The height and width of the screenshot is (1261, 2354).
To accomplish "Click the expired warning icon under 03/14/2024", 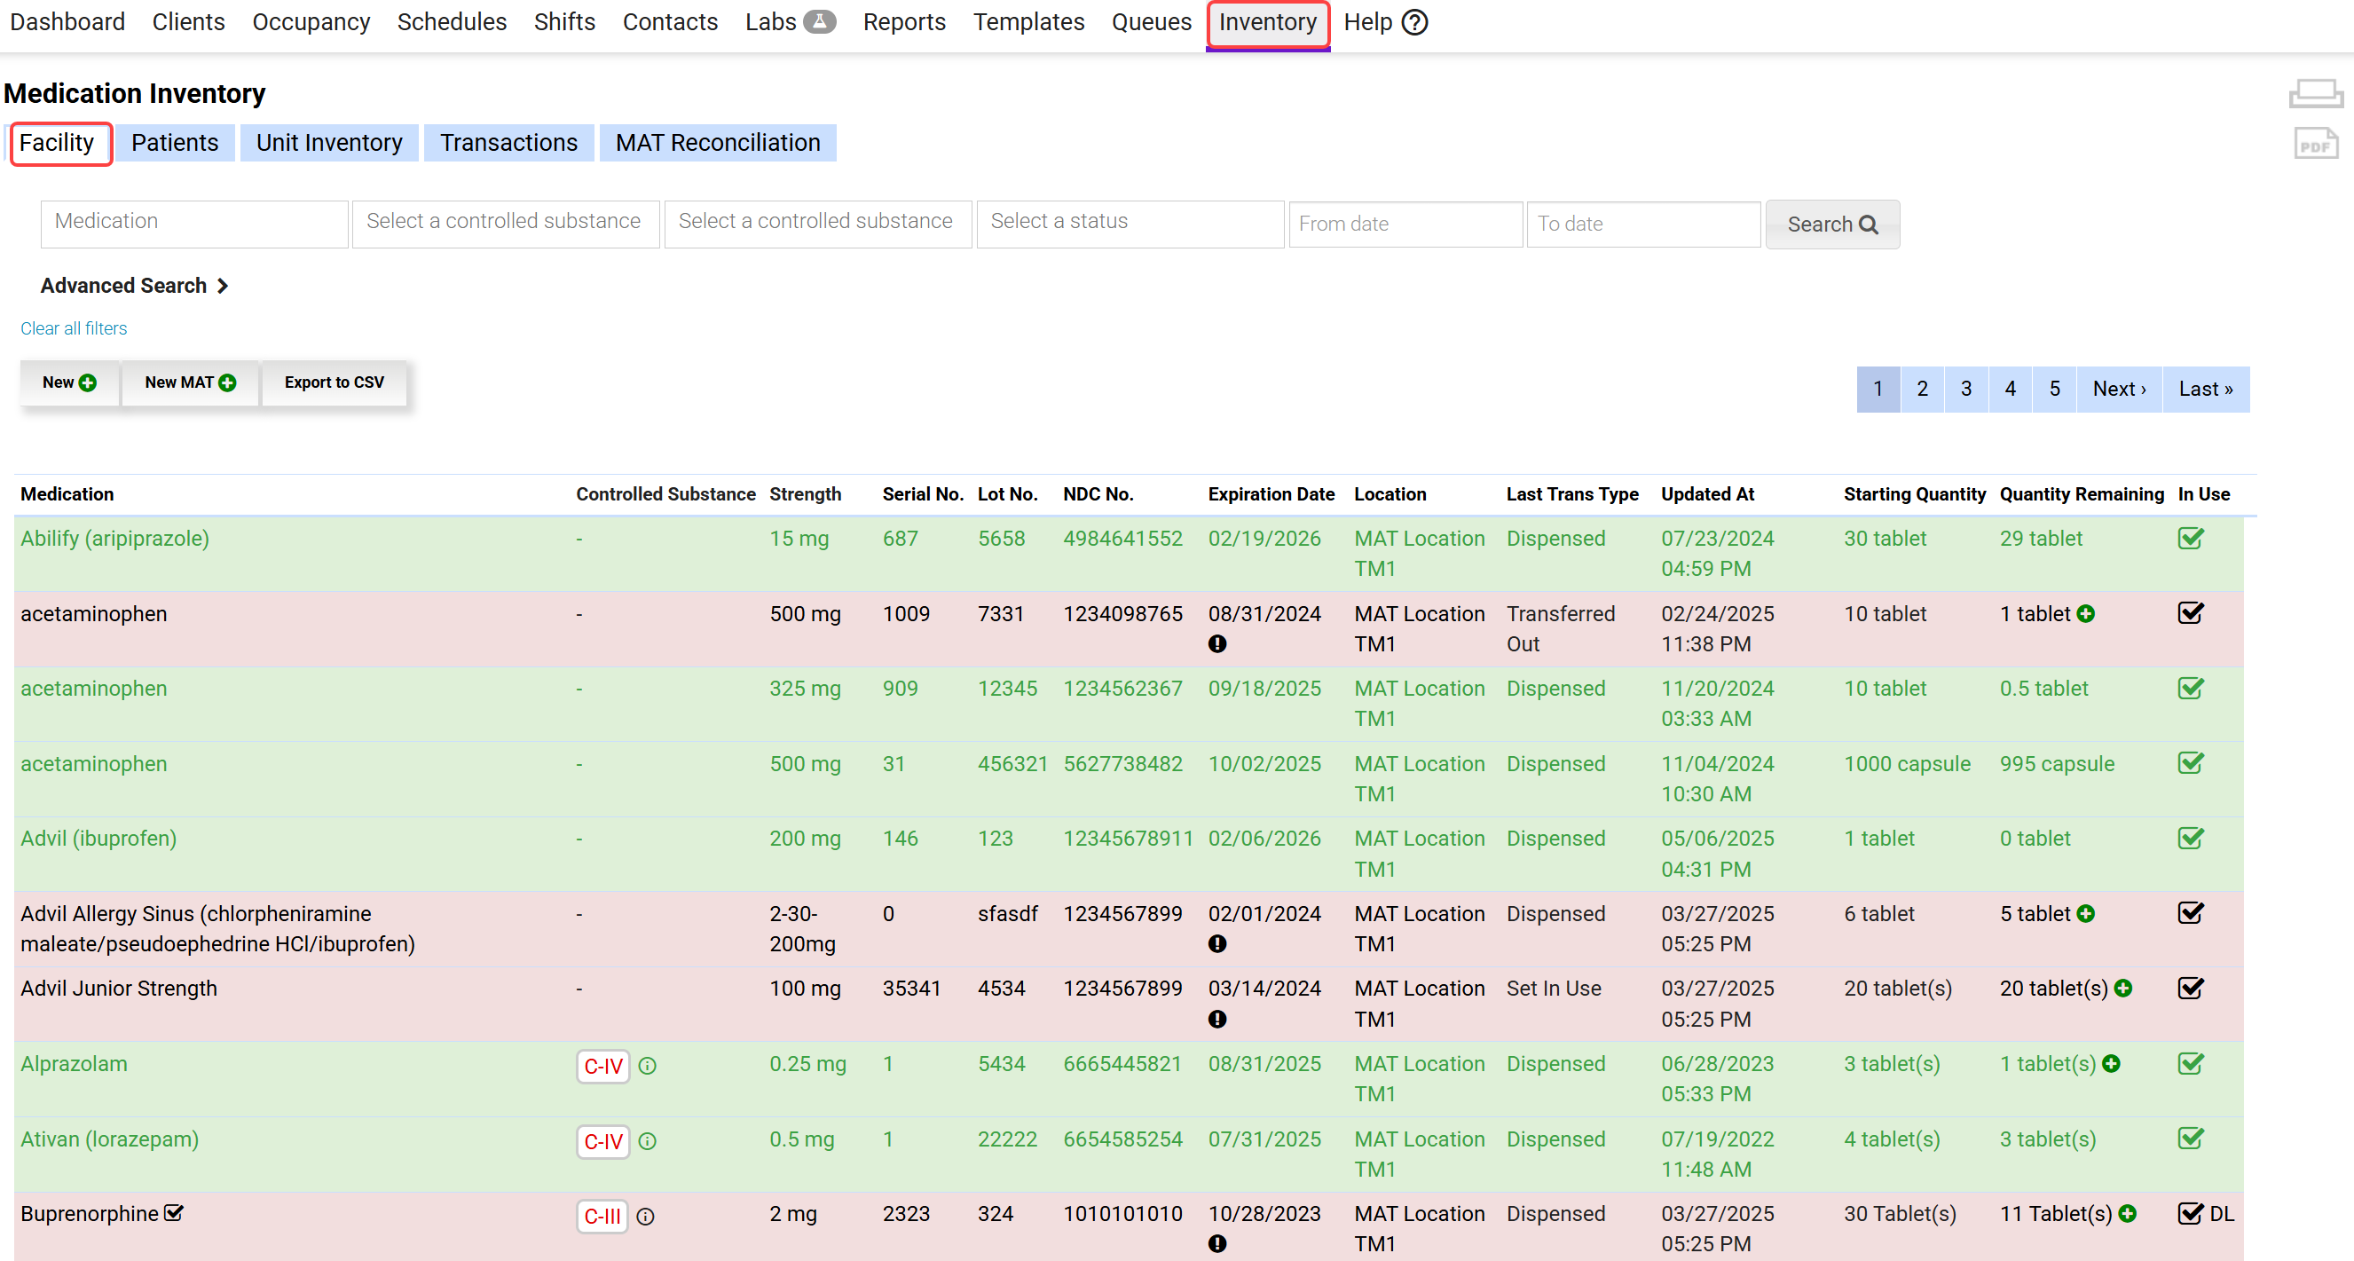I will [1216, 1019].
